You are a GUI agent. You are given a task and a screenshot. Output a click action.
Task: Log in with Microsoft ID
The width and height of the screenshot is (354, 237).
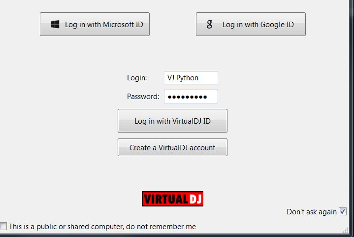tap(95, 24)
